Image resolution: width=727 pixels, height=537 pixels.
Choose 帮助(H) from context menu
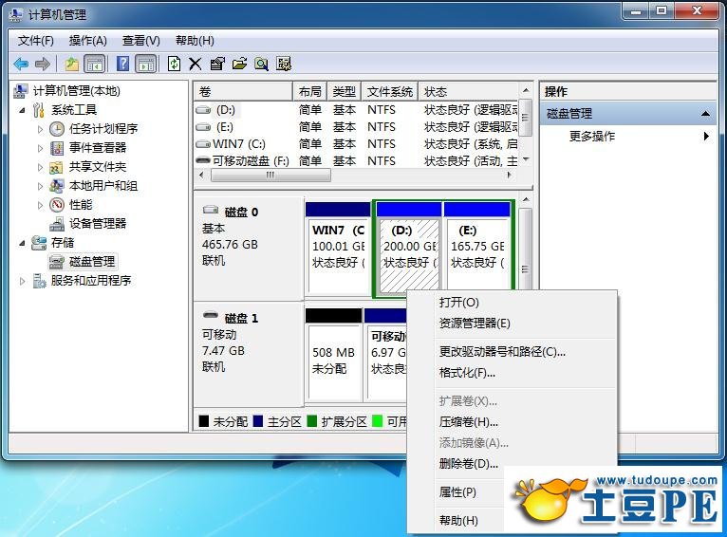[458, 521]
